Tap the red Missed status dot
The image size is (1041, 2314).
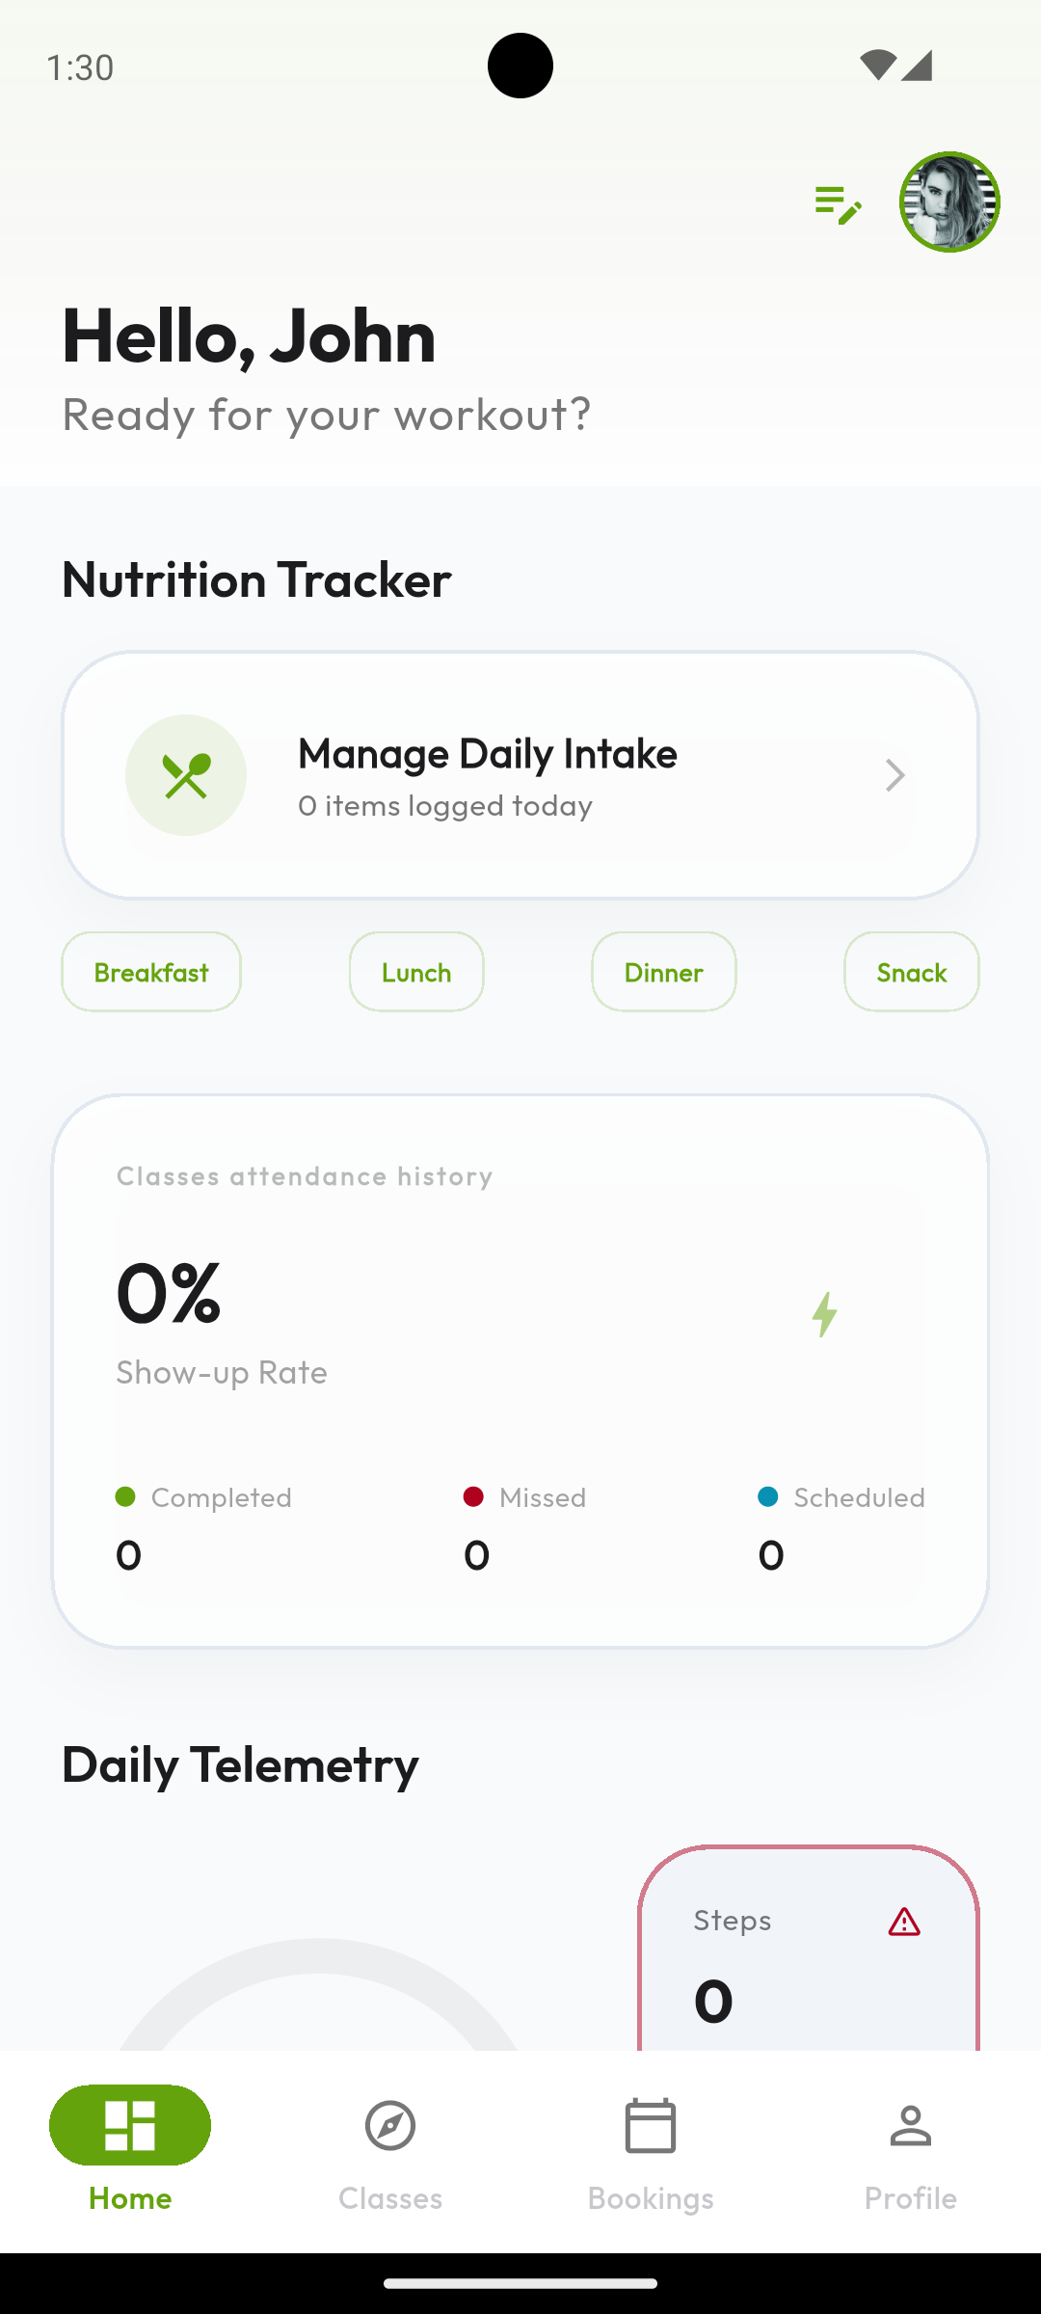(473, 1496)
